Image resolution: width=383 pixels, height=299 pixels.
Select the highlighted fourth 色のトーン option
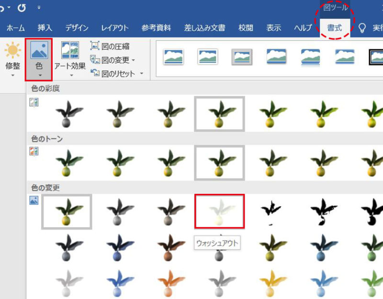tap(219, 163)
